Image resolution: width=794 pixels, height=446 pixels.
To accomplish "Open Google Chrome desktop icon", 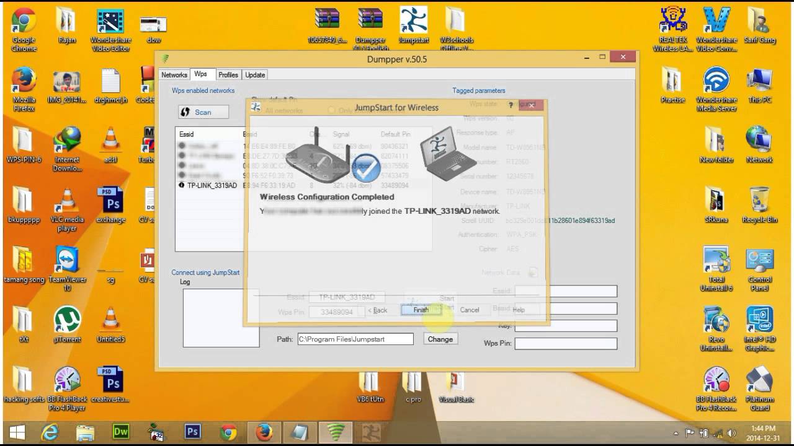I will pos(24,30).
